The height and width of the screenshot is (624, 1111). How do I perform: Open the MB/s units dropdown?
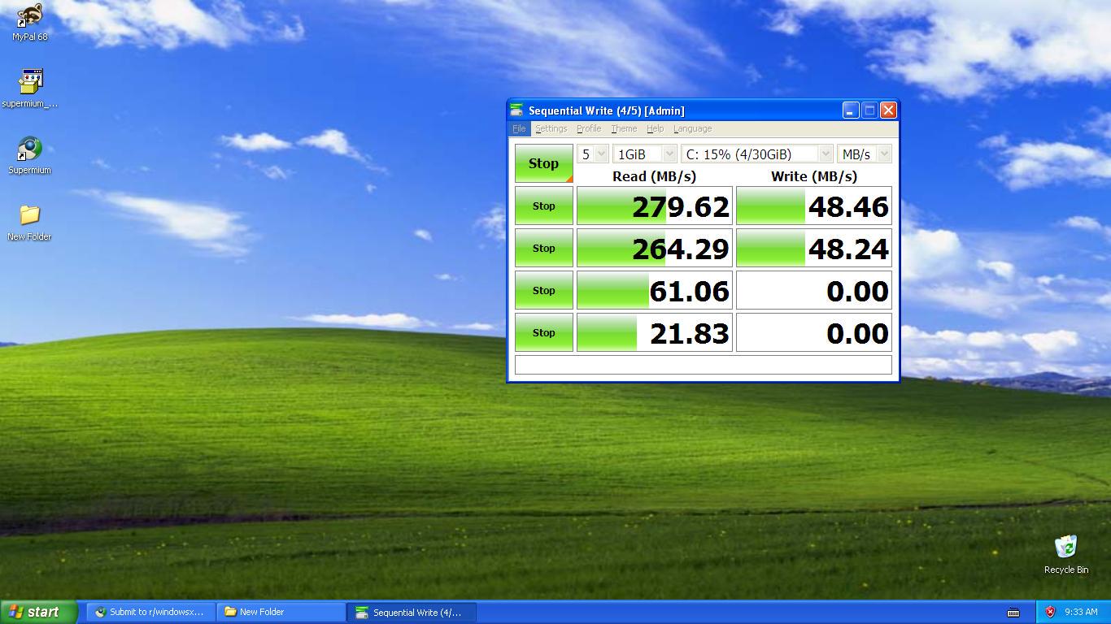(864, 154)
